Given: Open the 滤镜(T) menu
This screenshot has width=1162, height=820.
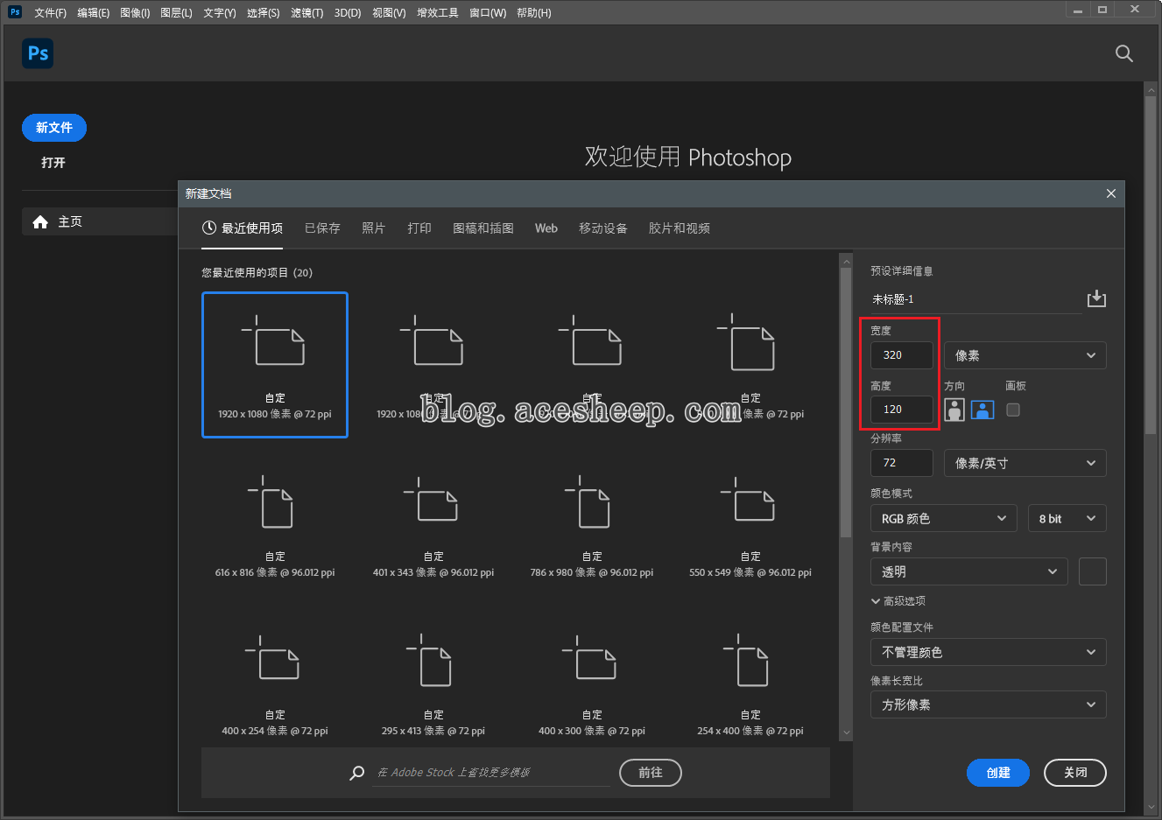Looking at the screenshot, I should click(306, 13).
